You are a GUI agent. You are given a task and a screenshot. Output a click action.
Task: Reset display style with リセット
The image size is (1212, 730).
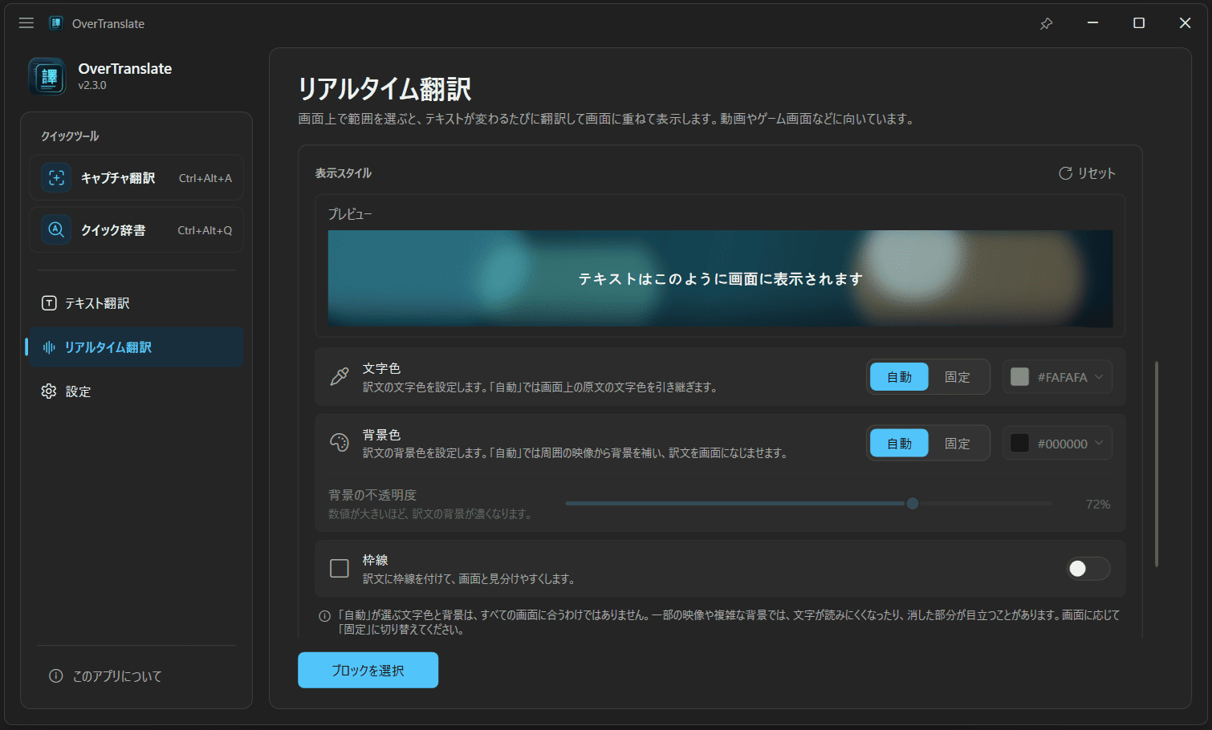(1087, 173)
